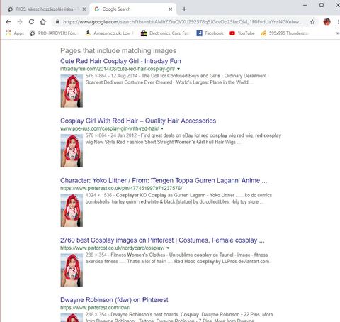Image resolution: width=340 pixels, height=322 pixels.
Task: Minimize the browser window
Action: tap(305, 5)
